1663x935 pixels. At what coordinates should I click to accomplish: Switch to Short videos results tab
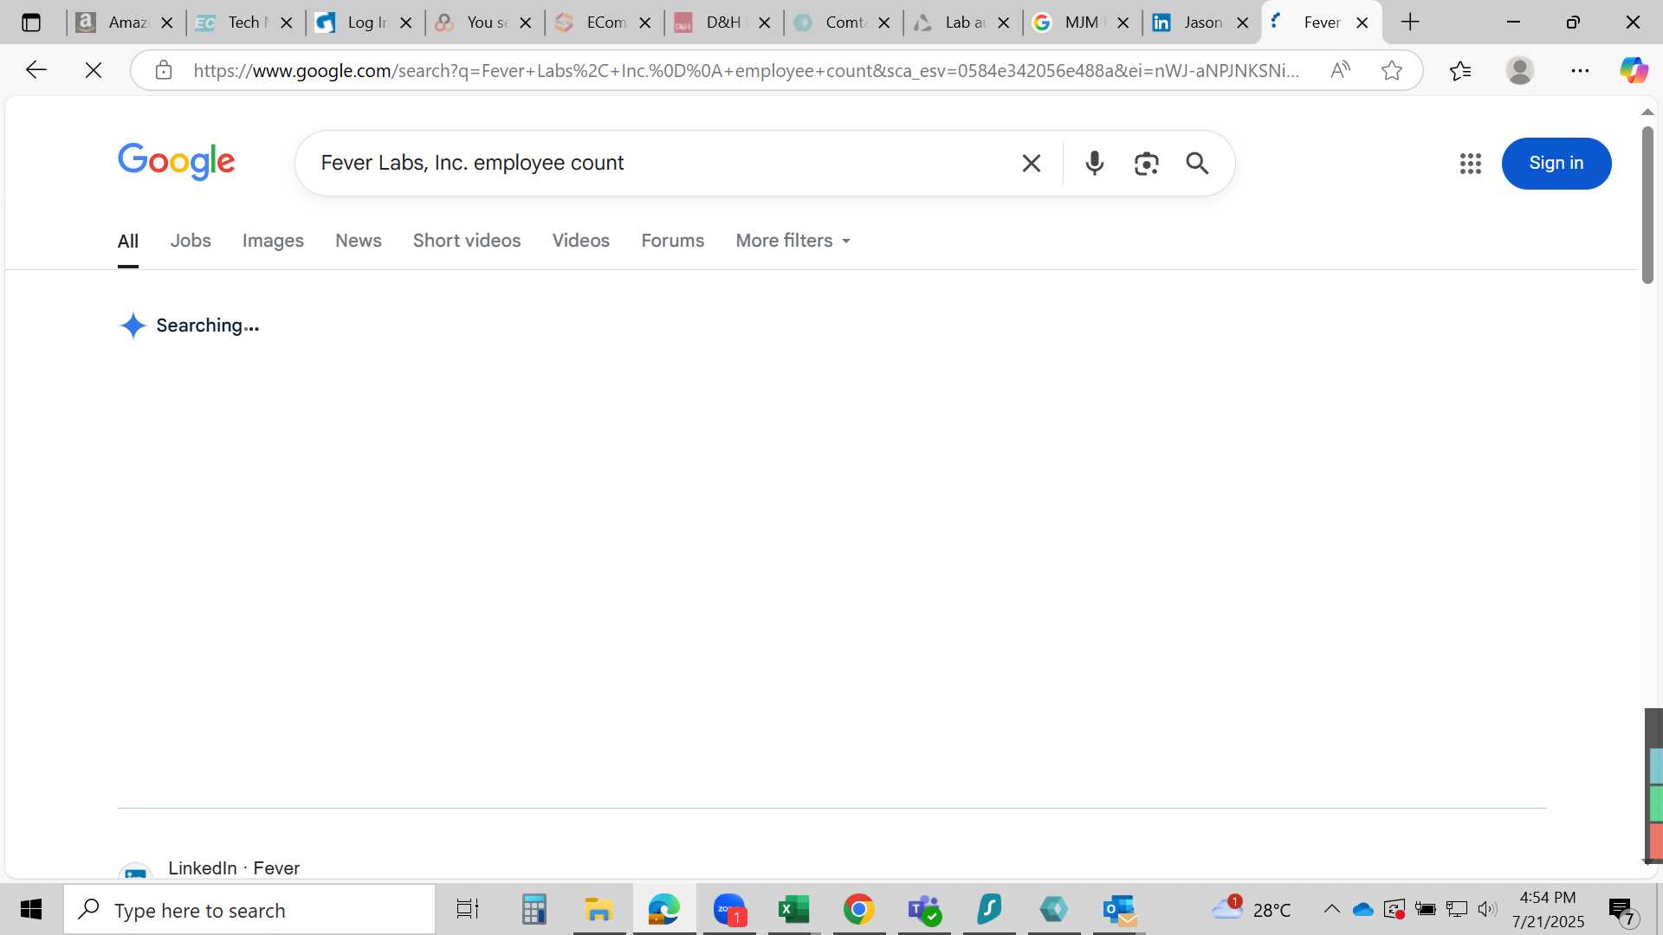(x=467, y=241)
